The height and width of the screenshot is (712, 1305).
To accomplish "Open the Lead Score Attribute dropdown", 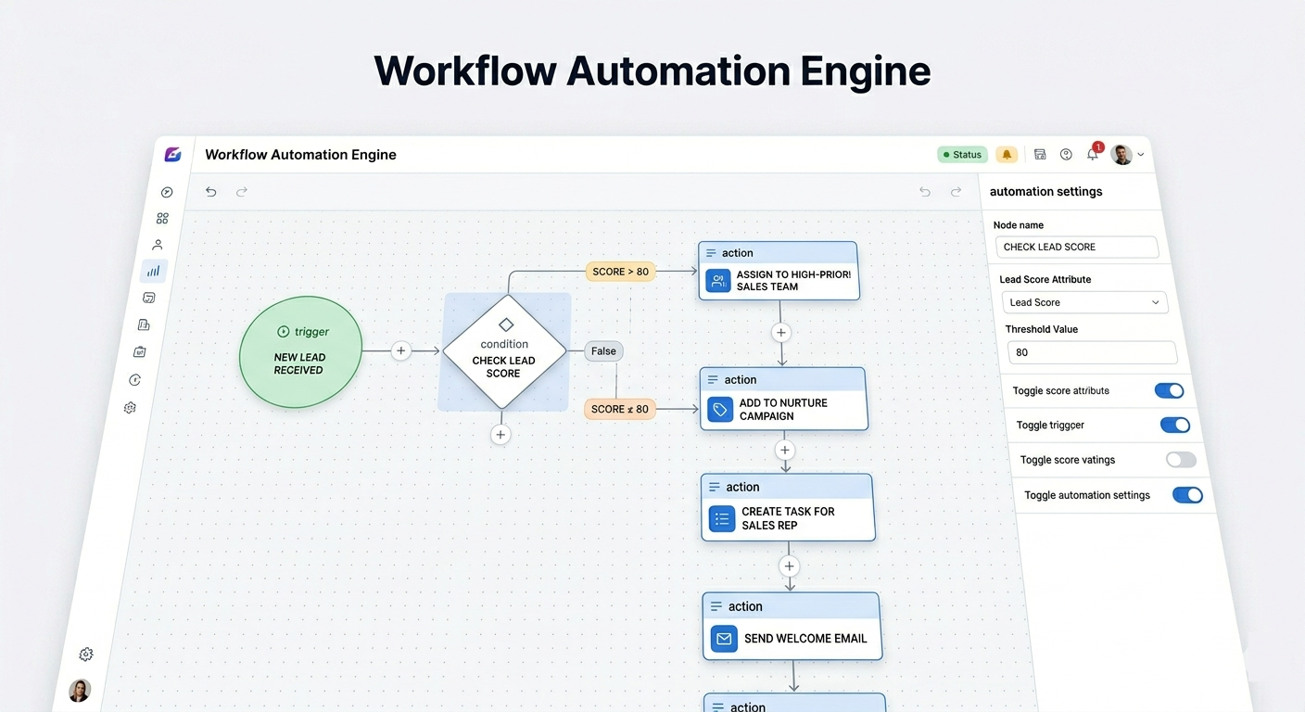I will coord(1084,302).
